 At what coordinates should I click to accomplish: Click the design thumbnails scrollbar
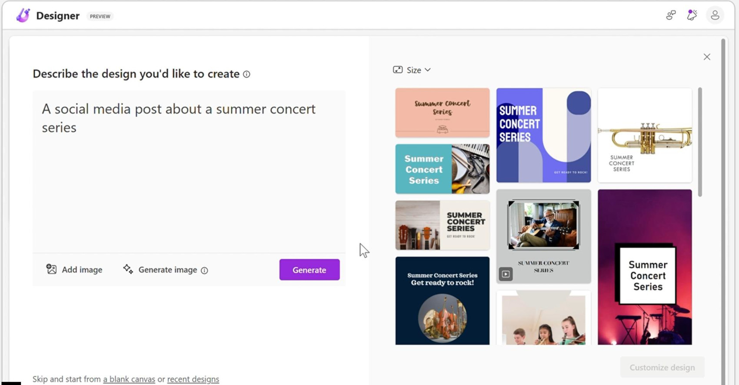coord(700,142)
